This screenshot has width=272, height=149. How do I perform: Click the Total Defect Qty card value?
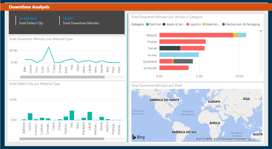point(28,19)
